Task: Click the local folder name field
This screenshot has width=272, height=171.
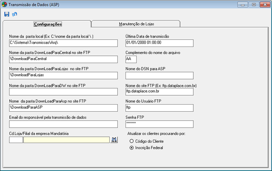Action: (x=63, y=43)
